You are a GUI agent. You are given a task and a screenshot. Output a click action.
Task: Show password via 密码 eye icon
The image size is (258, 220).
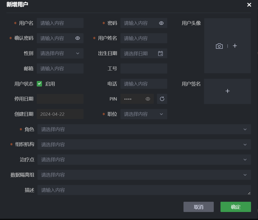pos(161,23)
